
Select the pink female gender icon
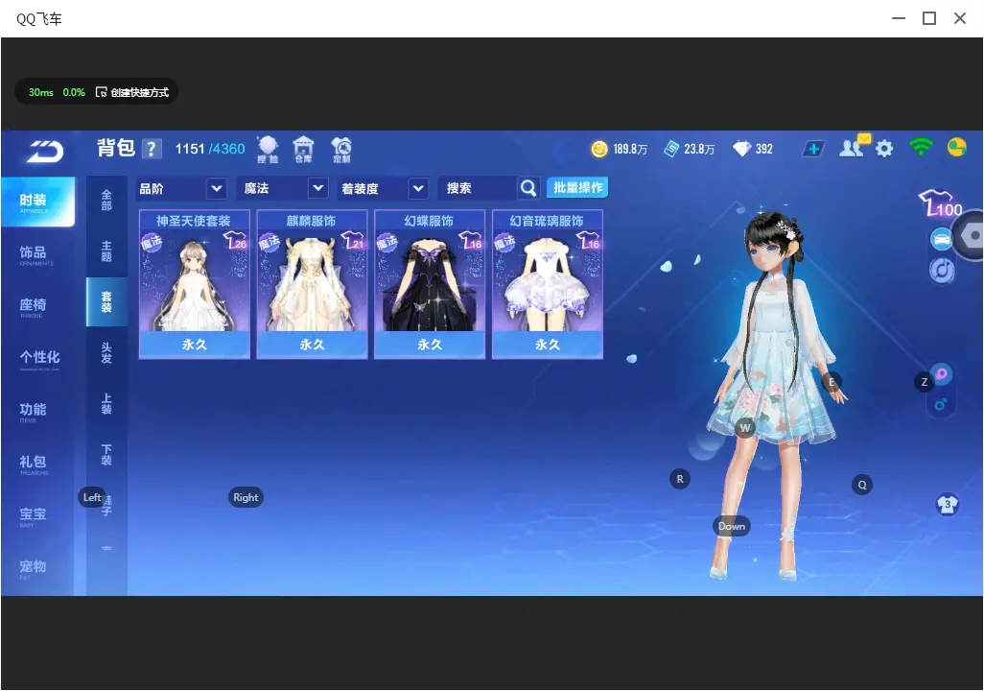(942, 374)
